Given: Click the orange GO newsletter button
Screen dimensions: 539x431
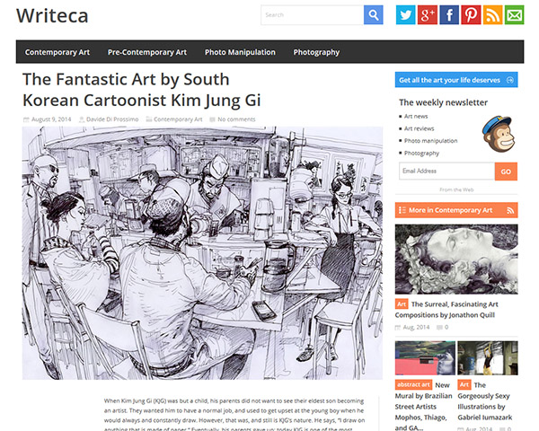Looking at the screenshot, I should click(x=506, y=172).
